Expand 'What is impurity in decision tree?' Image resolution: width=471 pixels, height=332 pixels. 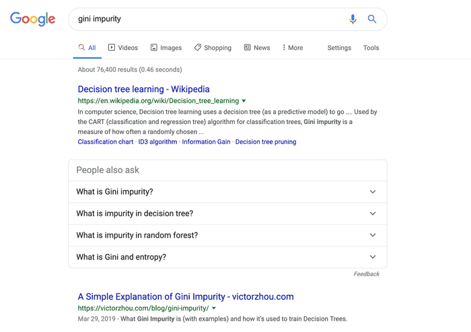[227, 213]
